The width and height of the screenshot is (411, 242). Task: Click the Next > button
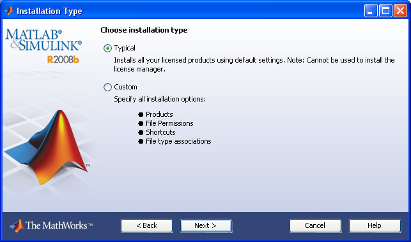point(206,226)
